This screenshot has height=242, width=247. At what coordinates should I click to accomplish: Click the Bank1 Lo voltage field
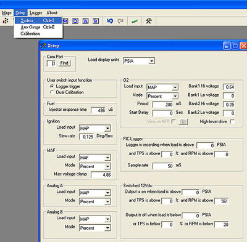click(x=229, y=95)
